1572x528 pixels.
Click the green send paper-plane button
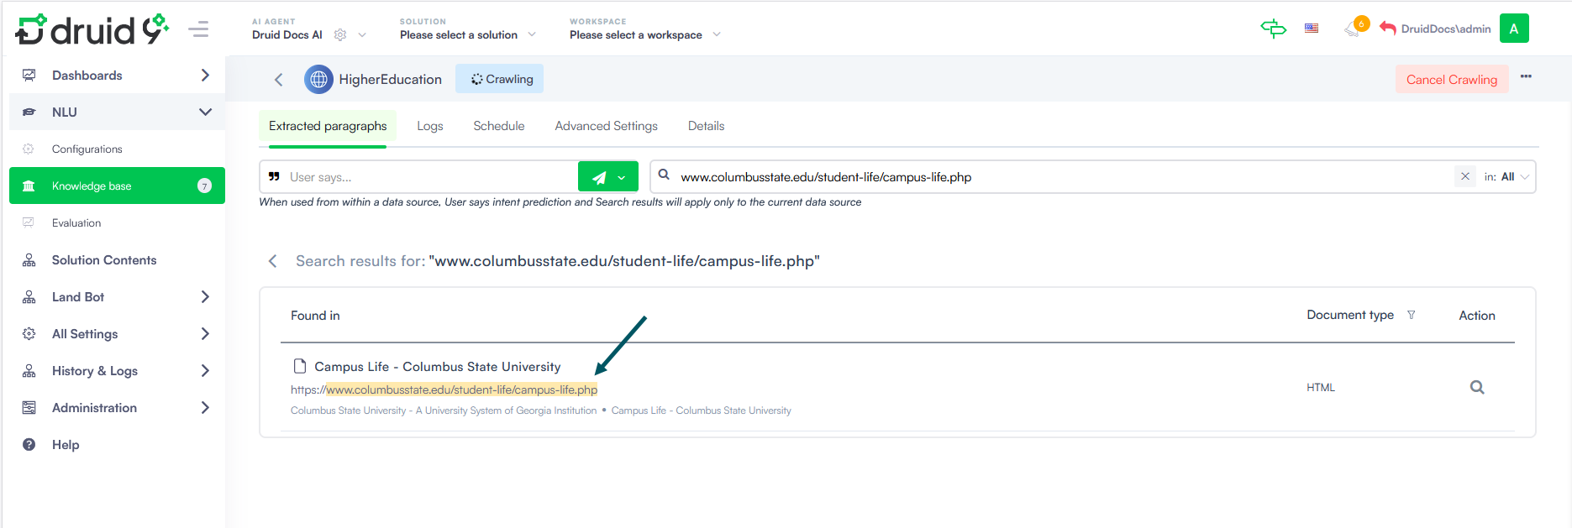pos(599,177)
